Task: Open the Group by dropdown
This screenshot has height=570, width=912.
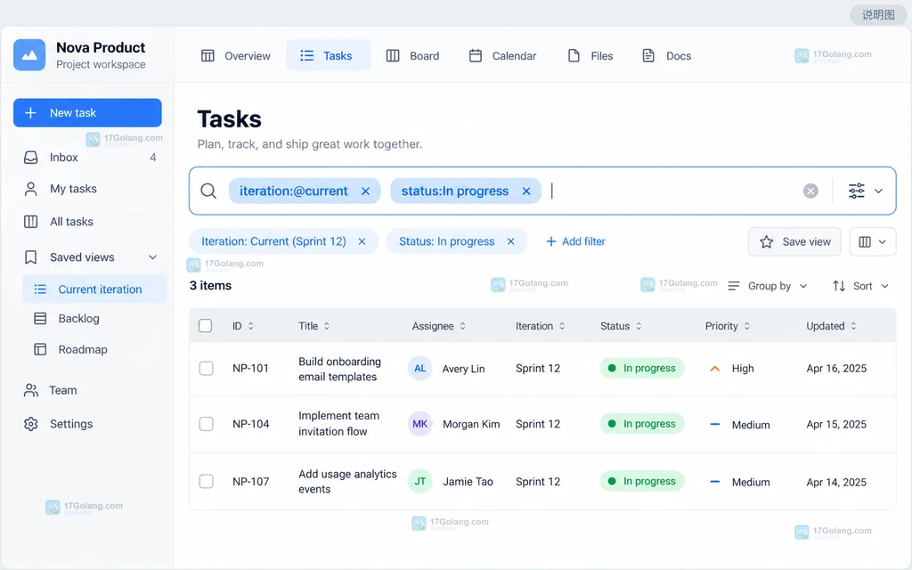Action: [x=768, y=286]
